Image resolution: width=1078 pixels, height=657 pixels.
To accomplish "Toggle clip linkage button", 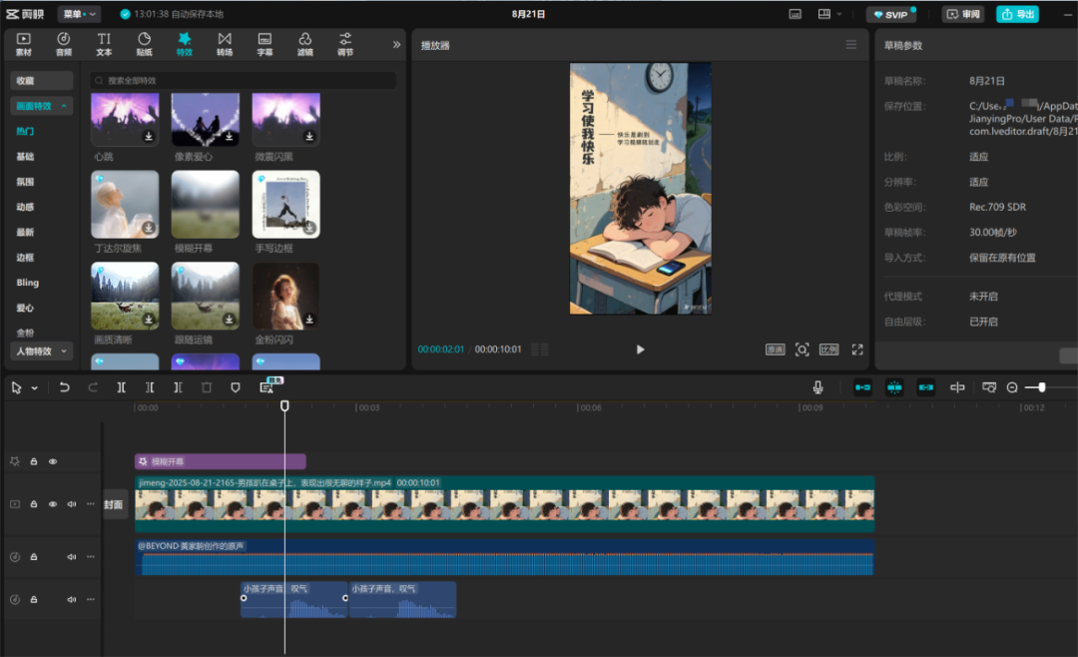I will coord(926,387).
